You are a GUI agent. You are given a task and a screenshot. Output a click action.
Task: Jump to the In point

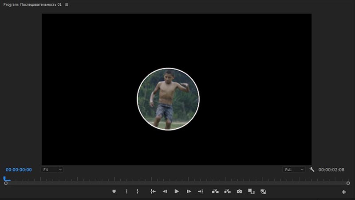(x=153, y=192)
